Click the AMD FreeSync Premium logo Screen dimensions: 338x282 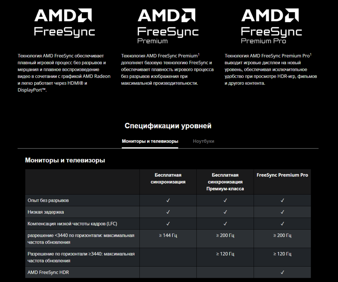click(168, 26)
